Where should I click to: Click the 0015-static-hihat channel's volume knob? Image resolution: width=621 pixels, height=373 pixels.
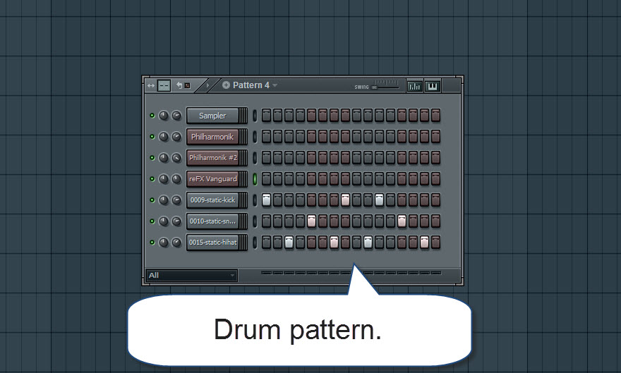(176, 242)
